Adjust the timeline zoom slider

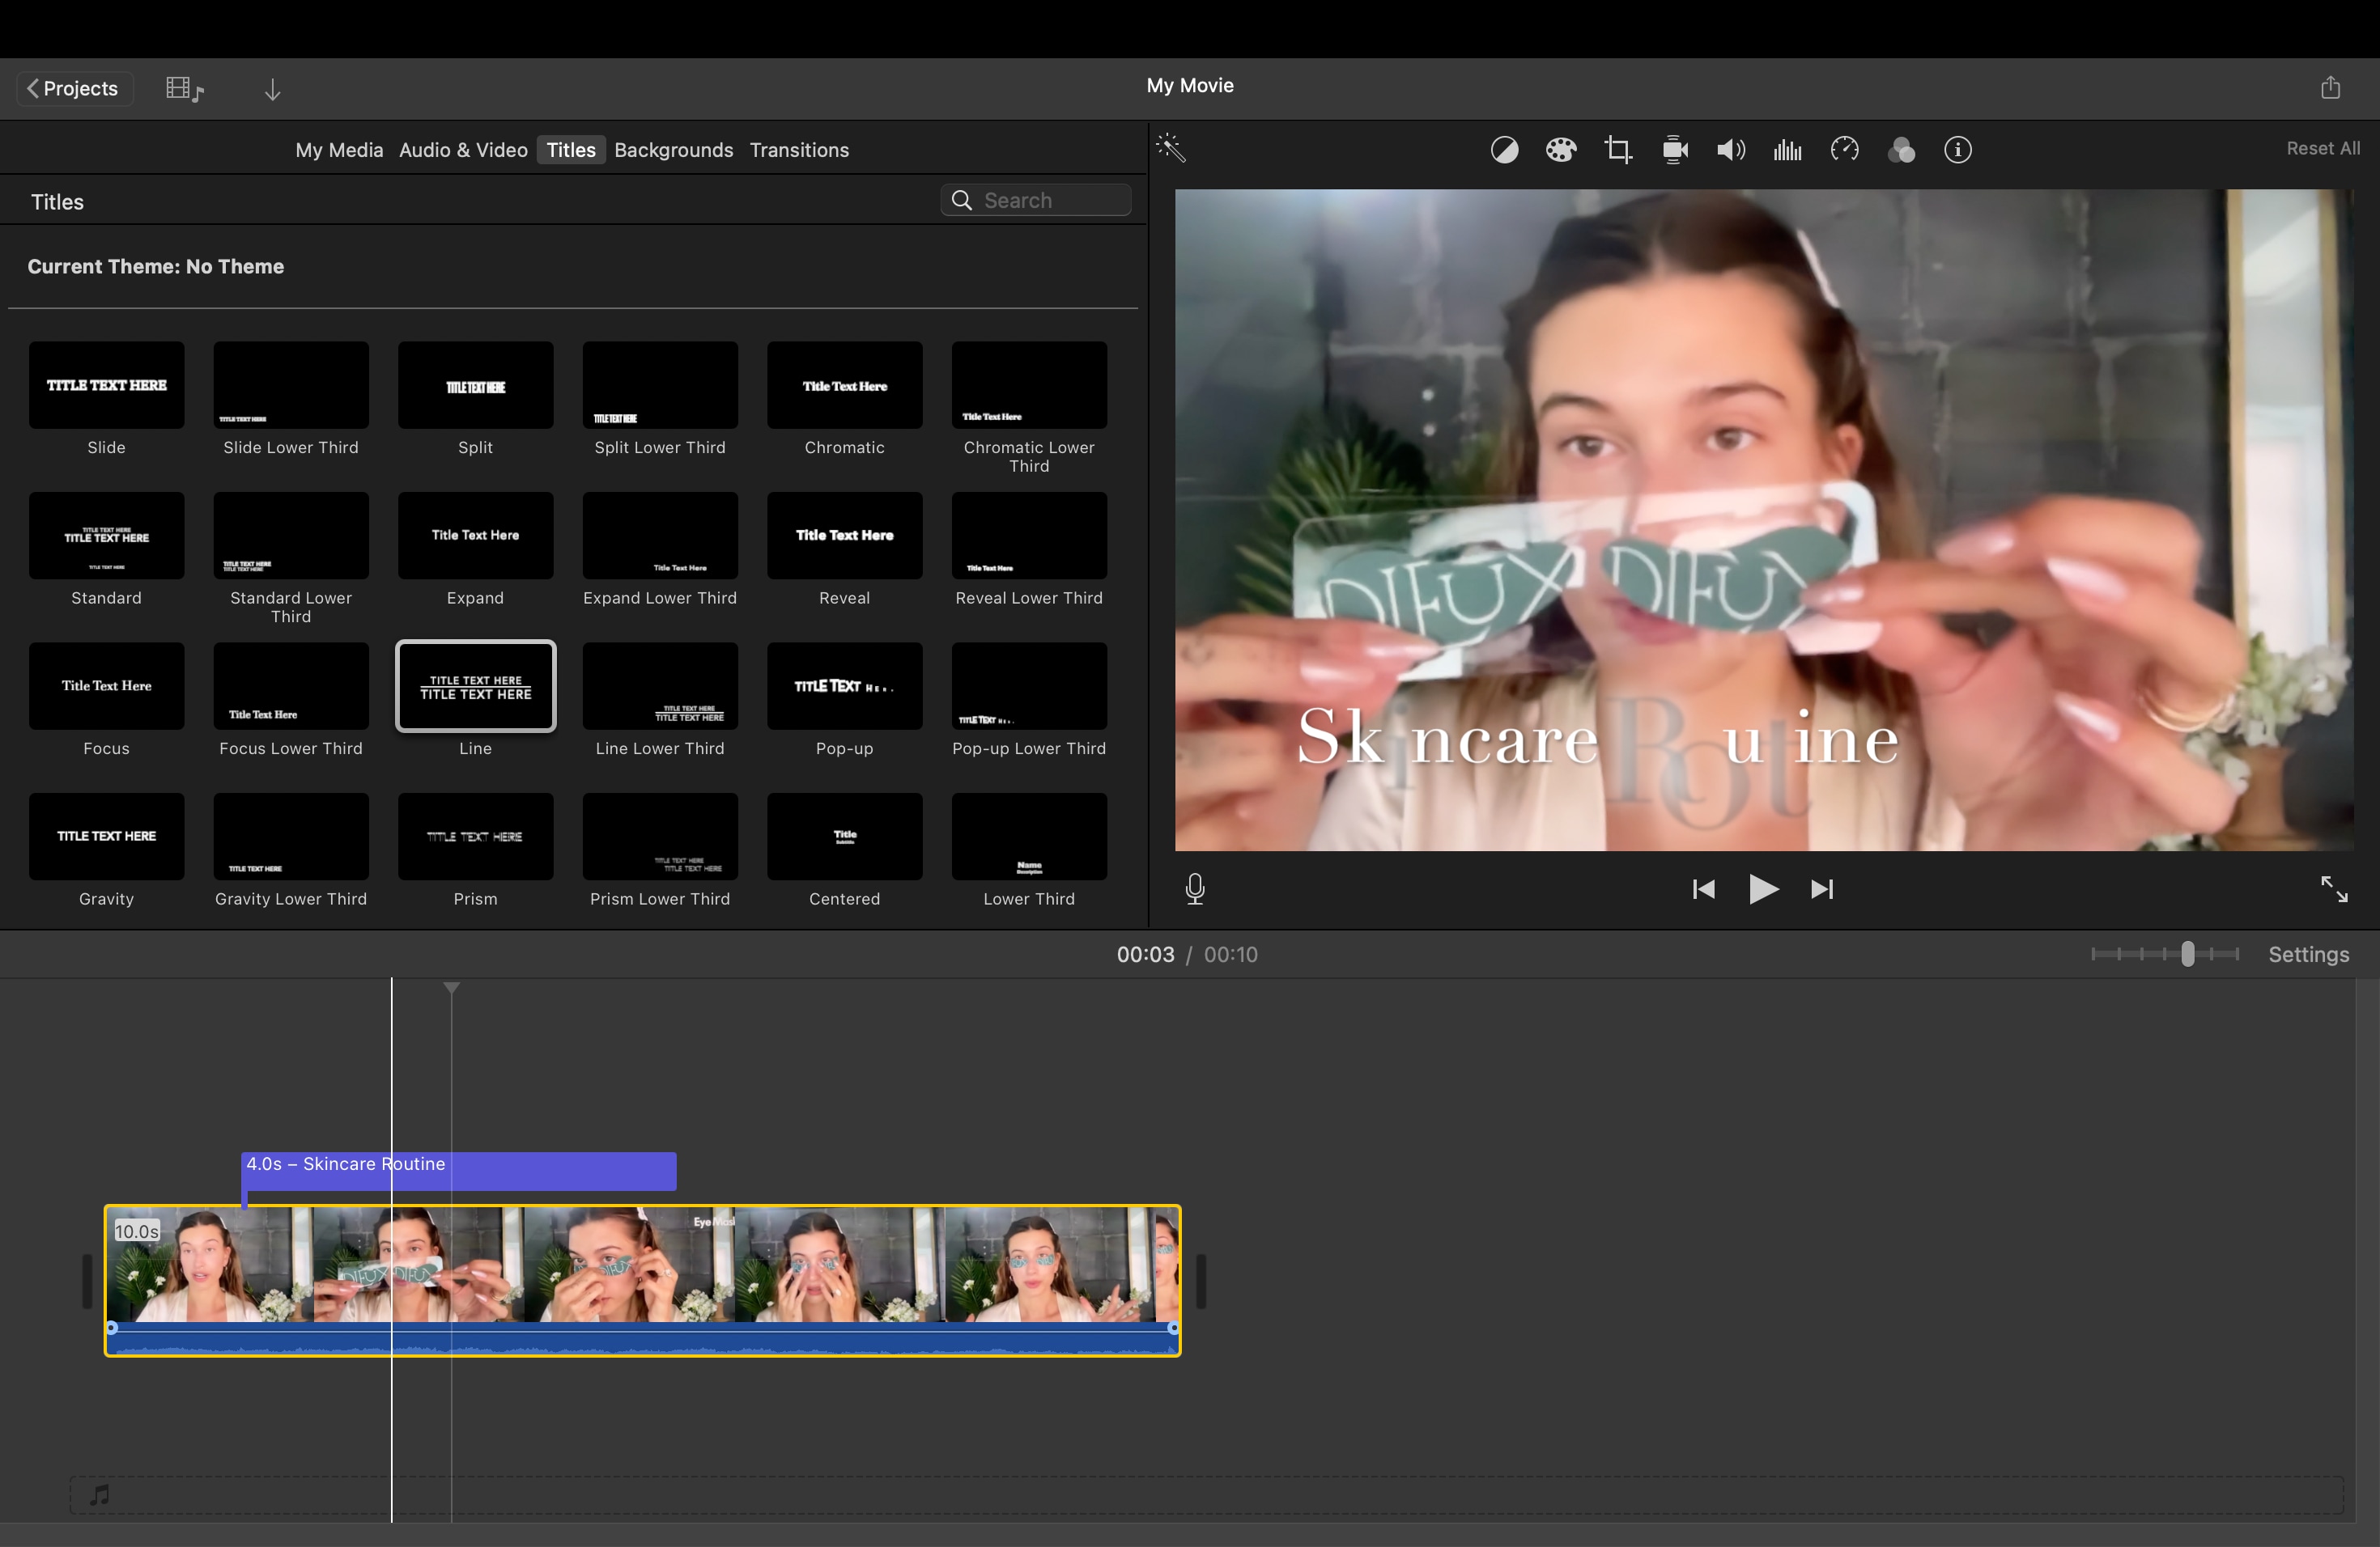2187,955
